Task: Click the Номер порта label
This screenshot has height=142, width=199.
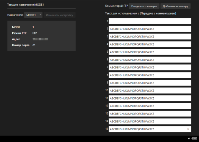Action: [21, 45]
